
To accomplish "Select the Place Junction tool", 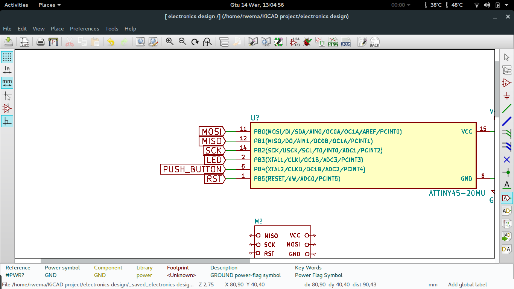I will coord(507,172).
